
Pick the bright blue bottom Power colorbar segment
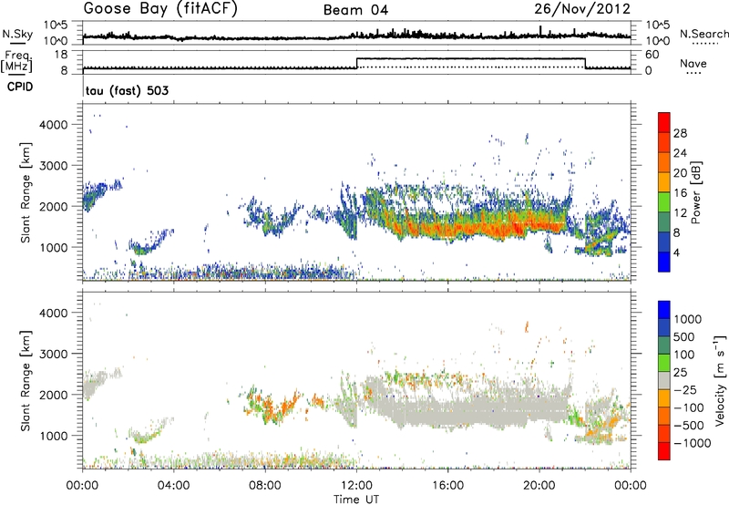pos(664,262)
